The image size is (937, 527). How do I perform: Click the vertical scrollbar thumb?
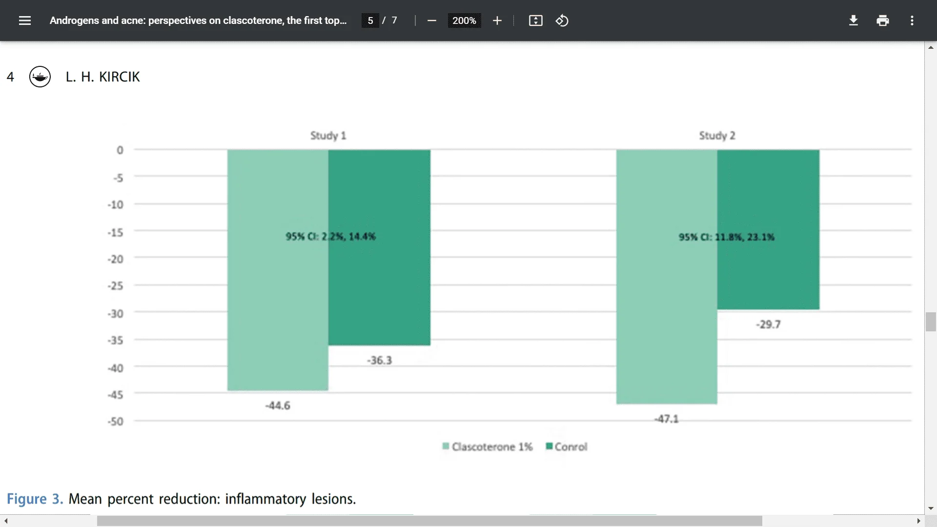click(x=931, y=322)
